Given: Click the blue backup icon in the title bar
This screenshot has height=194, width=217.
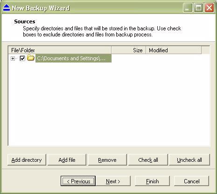Looking at the screenshot, I should [7, 7].
